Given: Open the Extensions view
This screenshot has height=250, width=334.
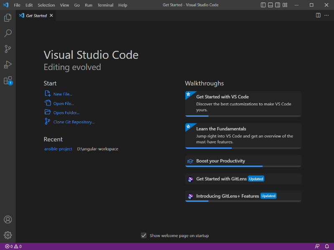Looking at the screenshot, I should [x=8, y=80].
